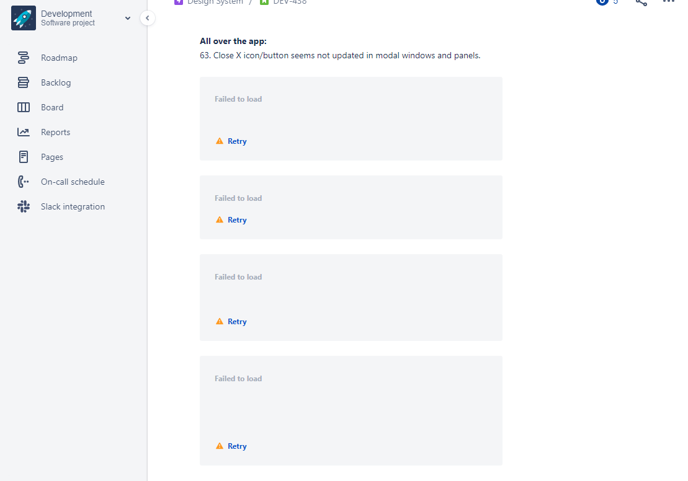688x481 pixels.
Task: Open the Slack integration logo icon
Action: pos(23,206)
